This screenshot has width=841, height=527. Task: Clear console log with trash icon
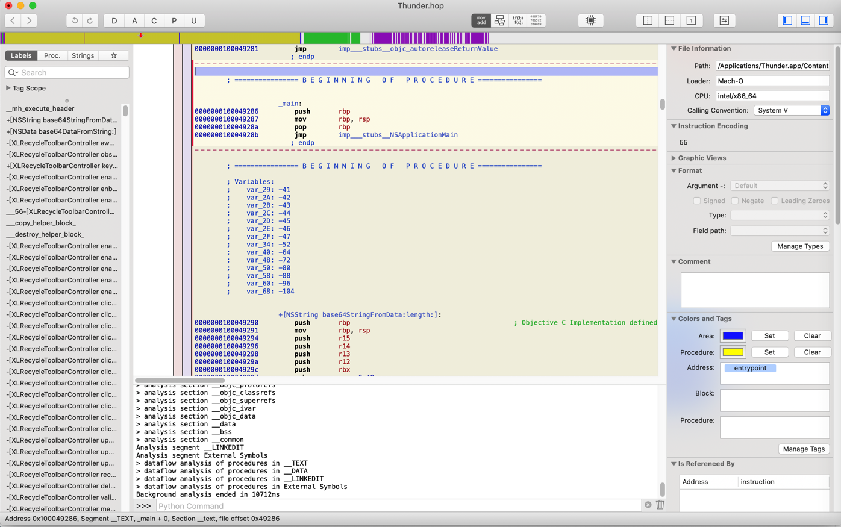pyautogui.click(x=660, y=505)
